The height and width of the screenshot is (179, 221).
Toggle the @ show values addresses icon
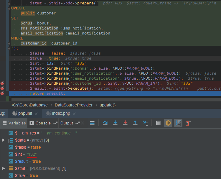tap(168, 123)
